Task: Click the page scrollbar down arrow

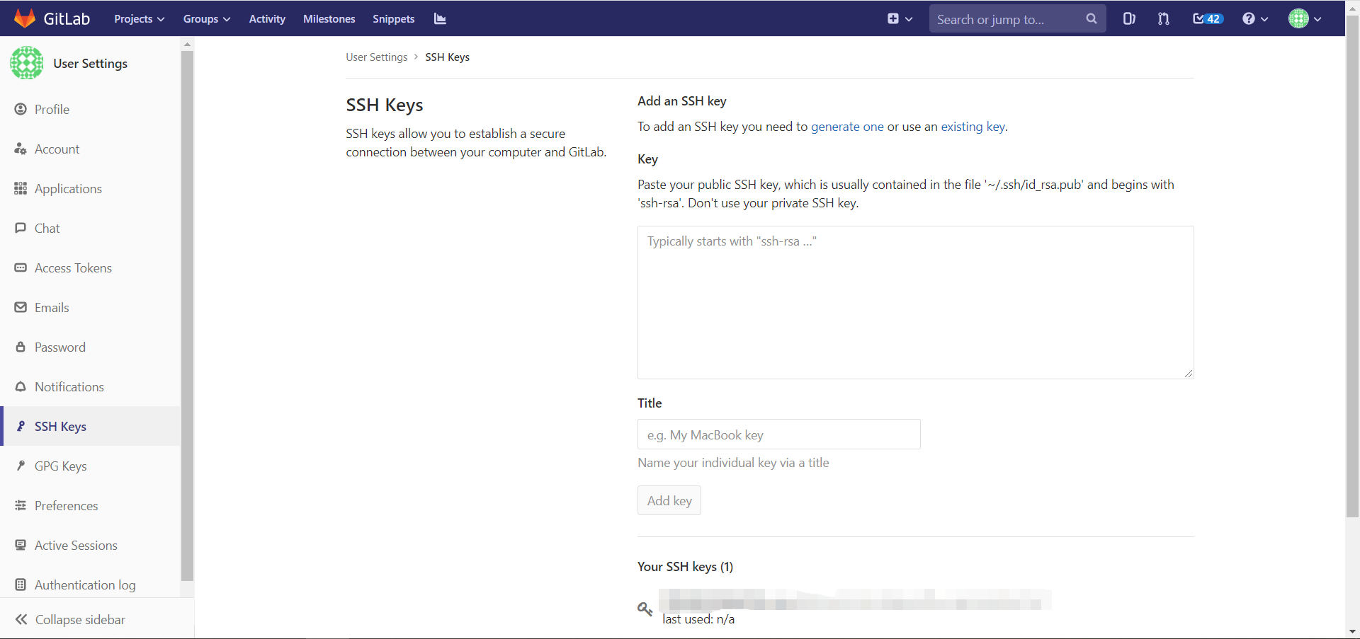Action: [x=1352, y=631]
